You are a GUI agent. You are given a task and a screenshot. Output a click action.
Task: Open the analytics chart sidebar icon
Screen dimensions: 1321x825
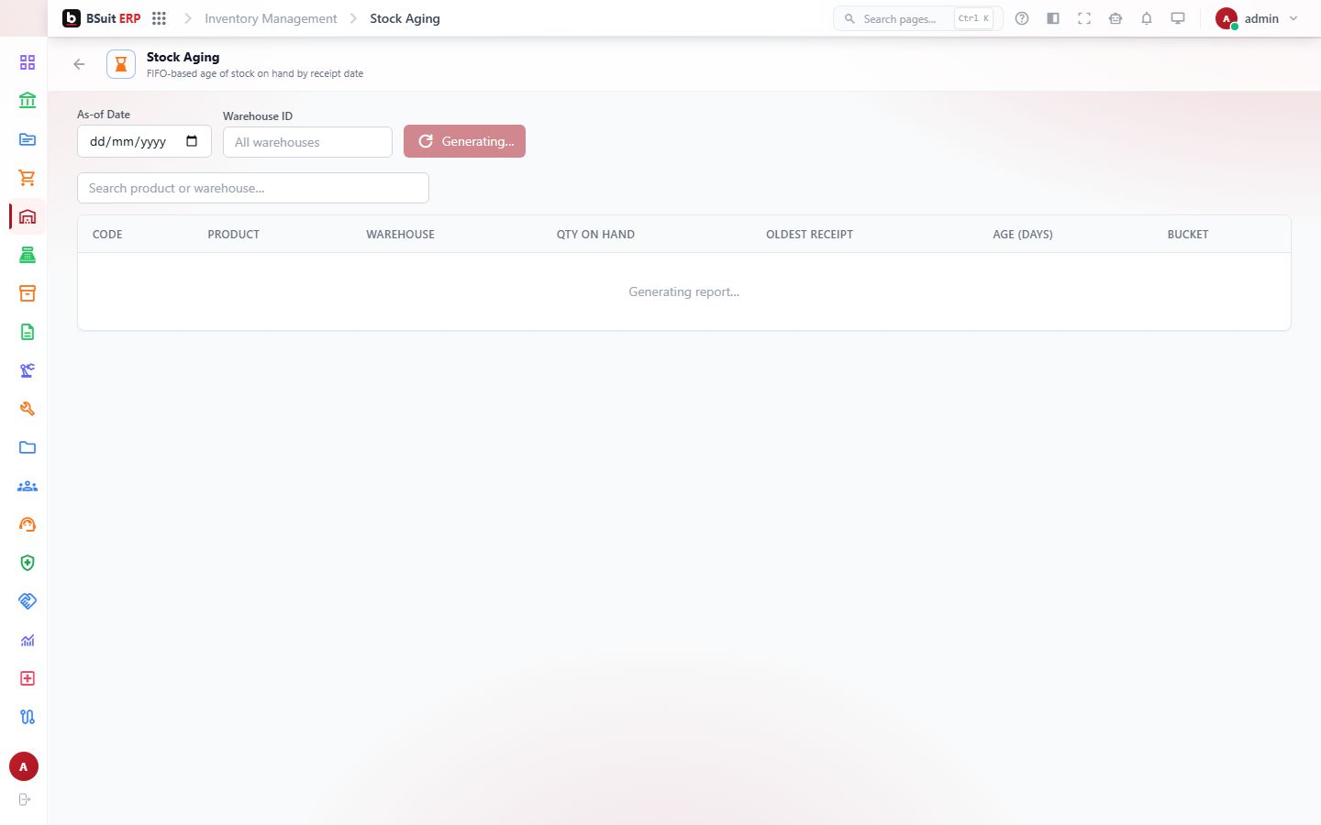tap(28, 640)
